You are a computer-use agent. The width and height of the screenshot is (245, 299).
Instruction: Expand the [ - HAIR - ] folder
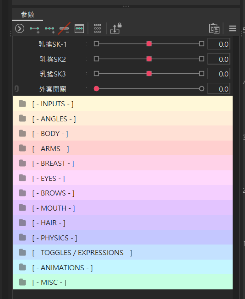click(123, 223)
